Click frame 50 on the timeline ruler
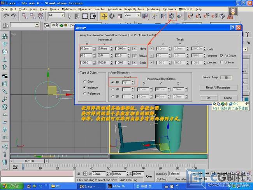The height and width of the screenshot is (190, 253). pos(109,168)
